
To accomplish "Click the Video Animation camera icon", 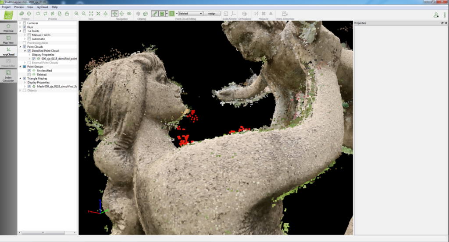I will point(285,14).
